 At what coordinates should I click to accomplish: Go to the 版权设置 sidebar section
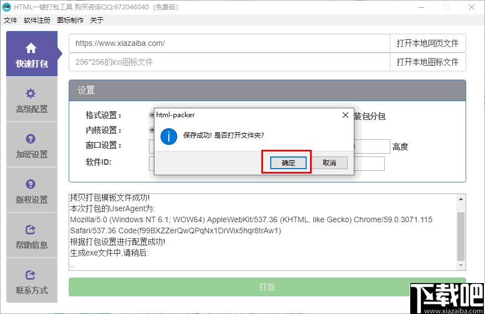click(x=32, y=190)
